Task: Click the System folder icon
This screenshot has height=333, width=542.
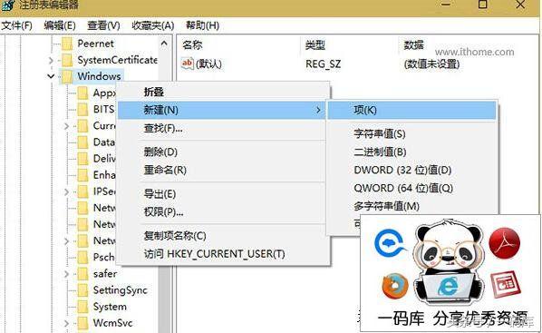Action: (82, 307)
